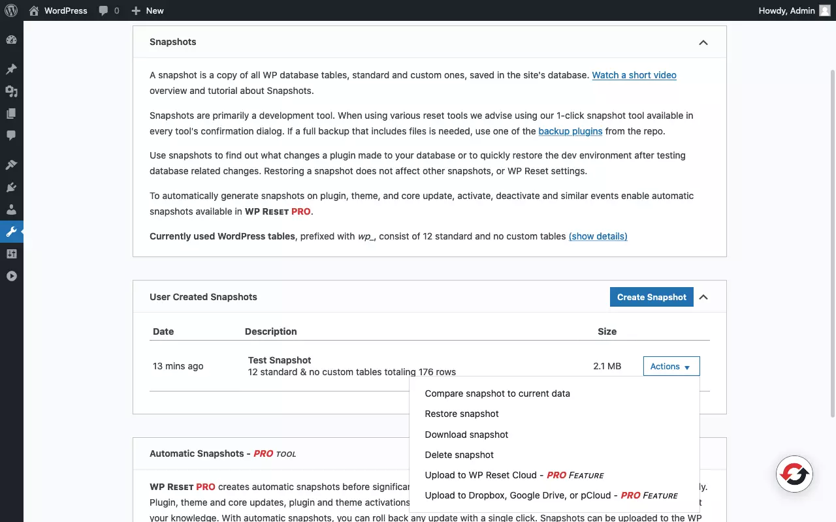Open the Users sidebar icon
The height and width of the screenshot is (522, 836).
11,209
